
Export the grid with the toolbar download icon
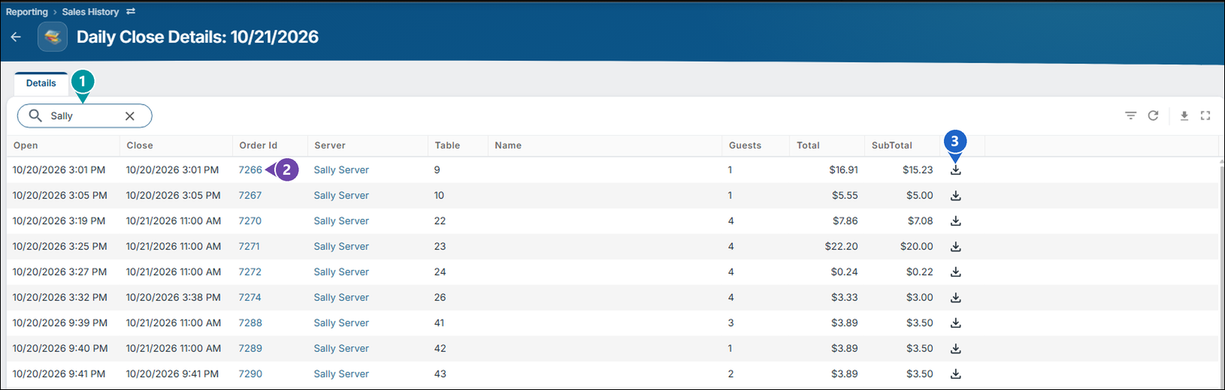(1184, 115)
